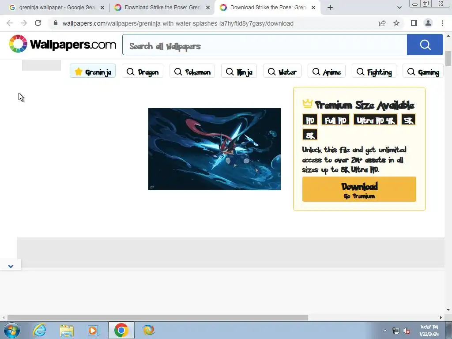
Task: Click the Chrome taskbar icon
Action: 121,330
